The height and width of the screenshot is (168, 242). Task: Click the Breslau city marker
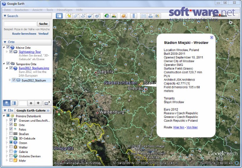point(146,89)
